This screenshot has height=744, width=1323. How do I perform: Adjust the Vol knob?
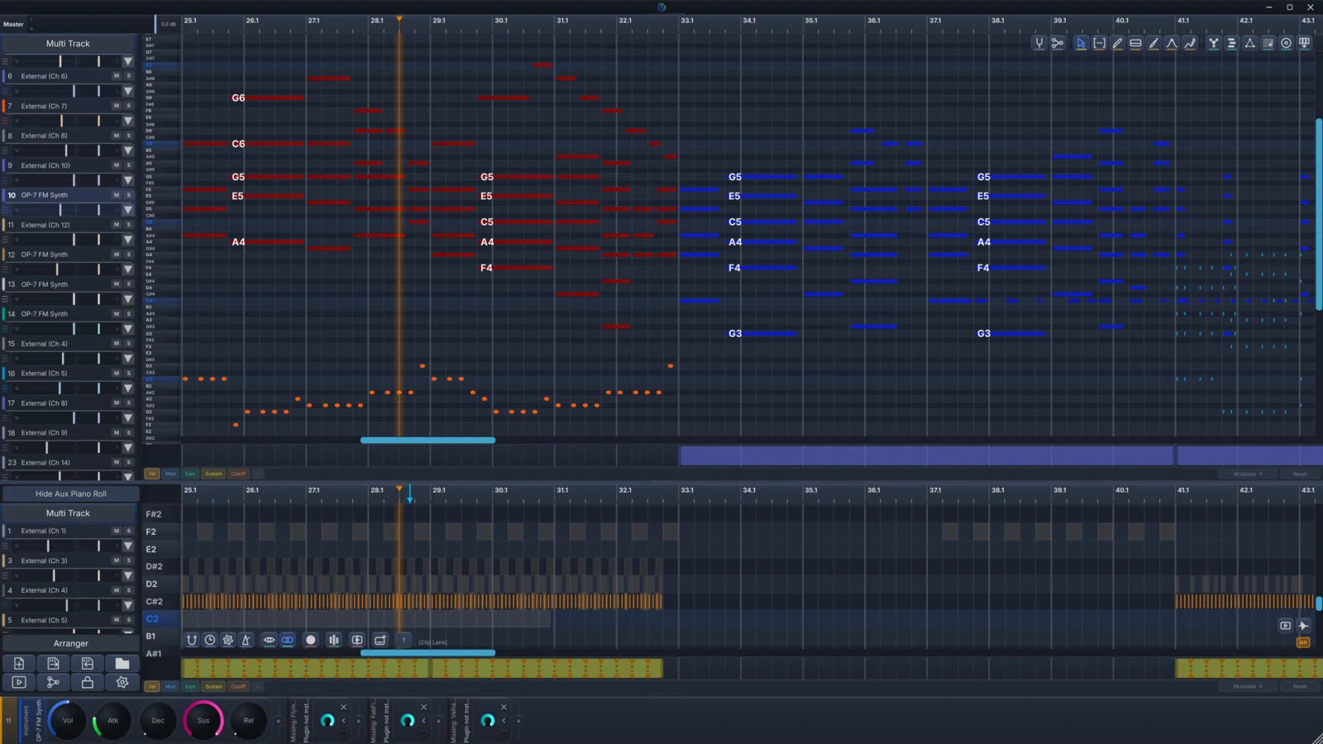pos(68,720)
